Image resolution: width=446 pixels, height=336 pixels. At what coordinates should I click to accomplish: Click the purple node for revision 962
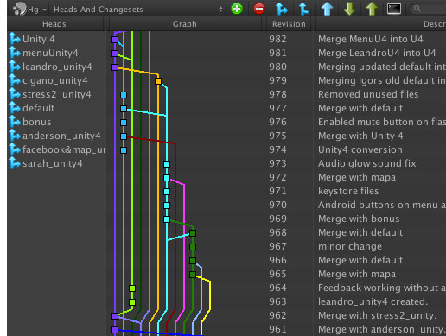[x=115, y=316]
